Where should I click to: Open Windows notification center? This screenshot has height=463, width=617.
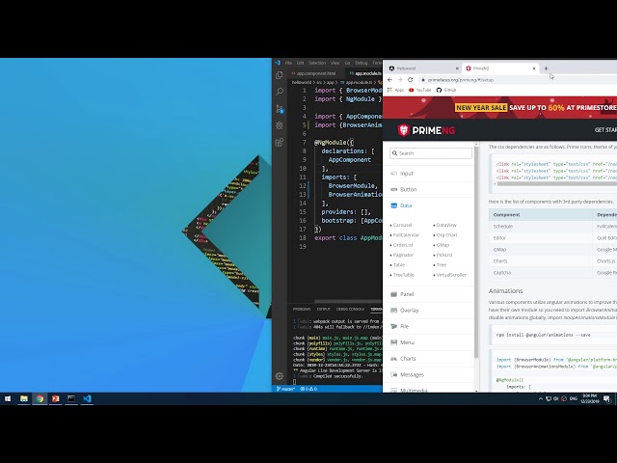click(x=606, y=398)
